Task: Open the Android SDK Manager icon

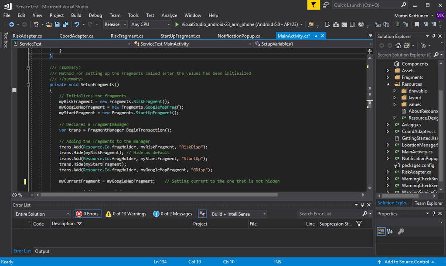Action: (336, 24)
